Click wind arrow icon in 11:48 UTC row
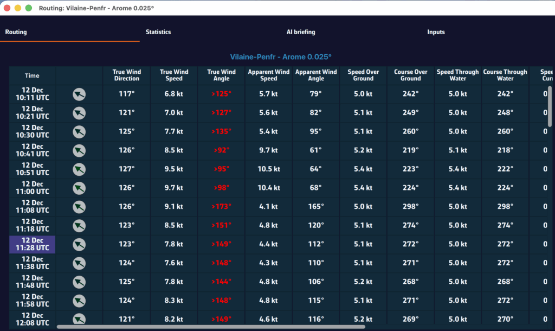The width and height of the screenshot is (555, 331). (x=79, y=282)
